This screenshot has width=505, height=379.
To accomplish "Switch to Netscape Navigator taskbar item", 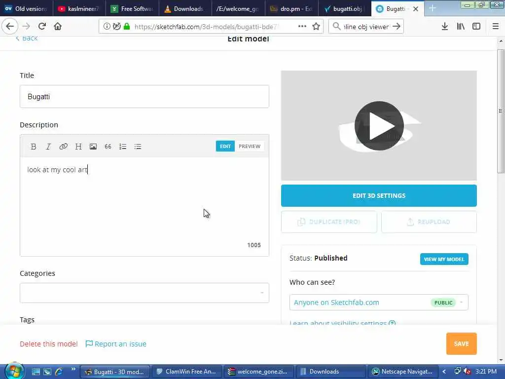I will (403, 372).
